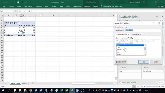This screenshot has height=93, width=165.
Task: Click the taskbar Search magnifier
Action: pos(9,90)
